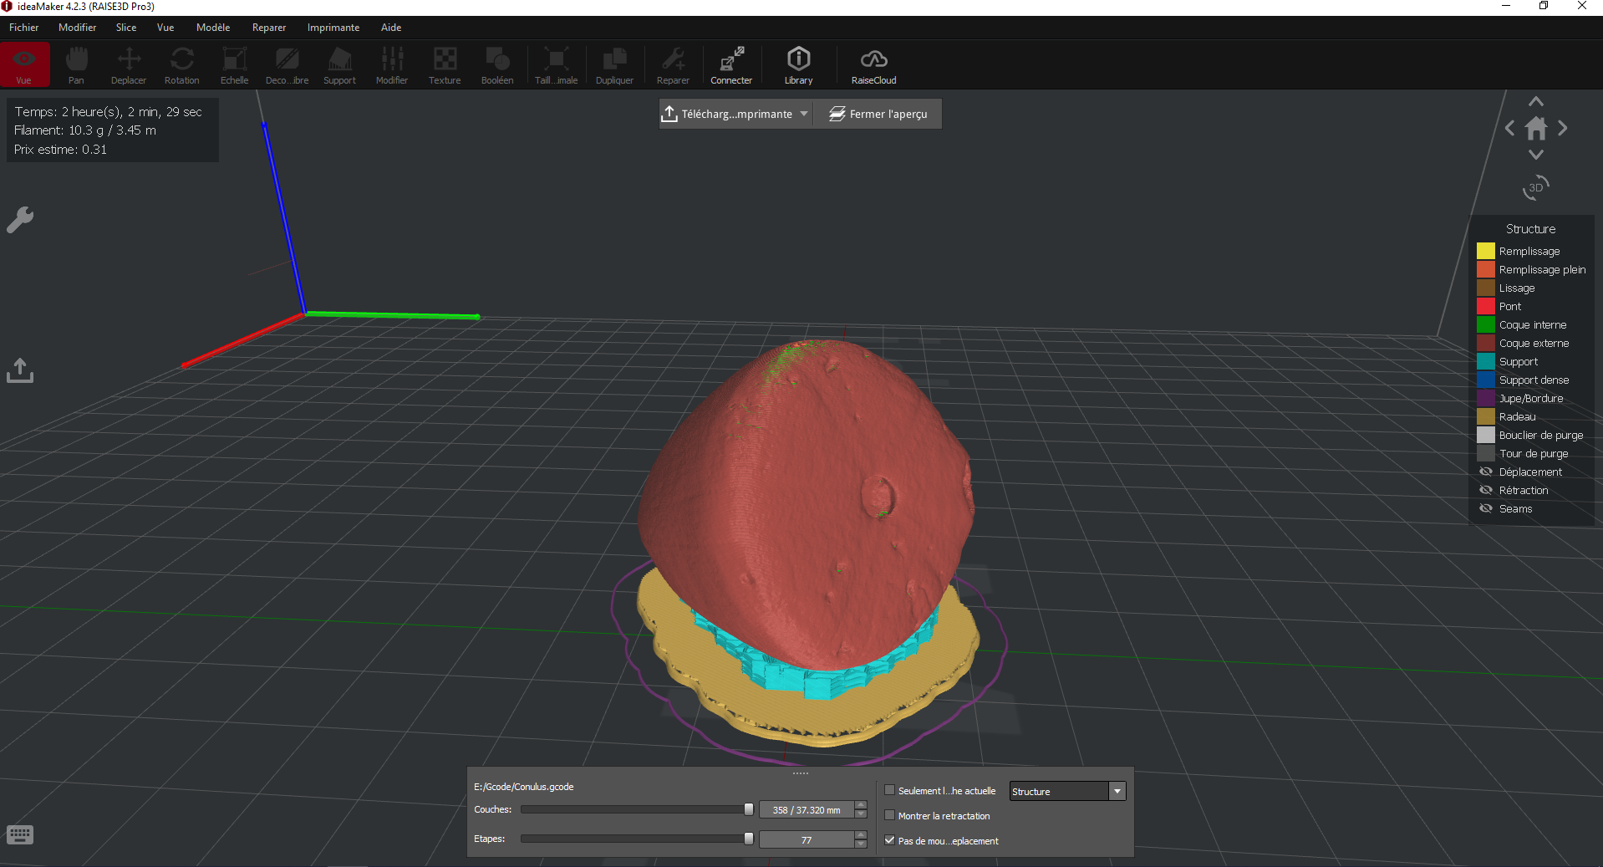The width and height of the screenshot is (1603, 867).
Task: Open the Imprimante menu
Action: (x=333, y=28)
